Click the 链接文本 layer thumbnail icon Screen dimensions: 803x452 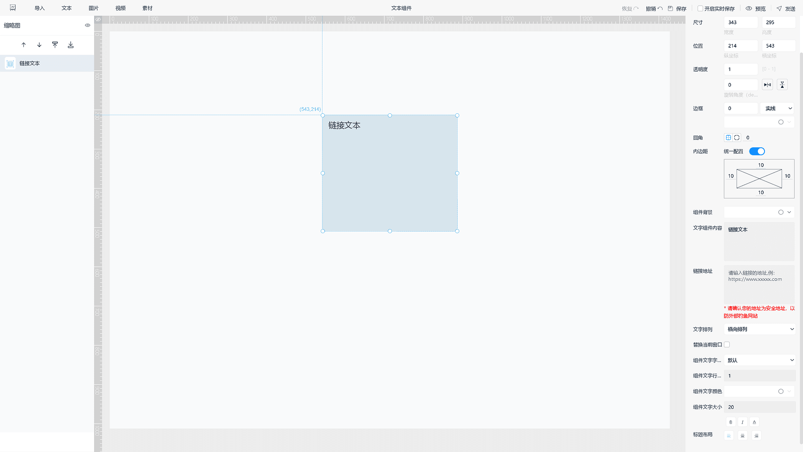(10, 64)
